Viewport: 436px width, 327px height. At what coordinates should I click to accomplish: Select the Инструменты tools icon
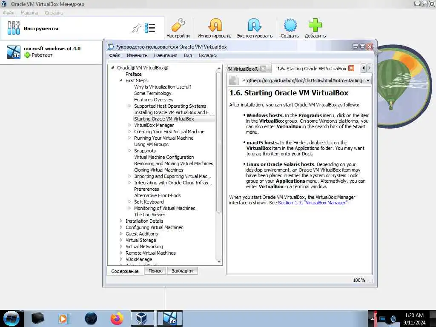14,28
